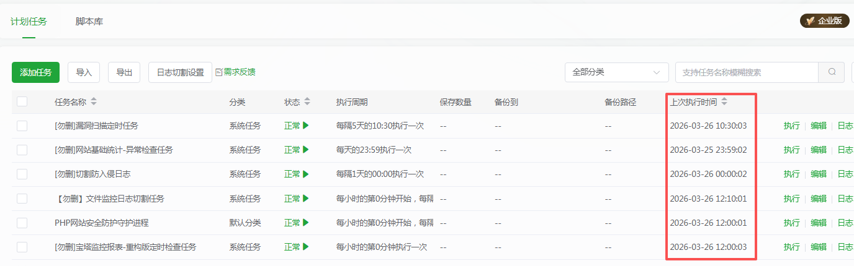Click 执行 for 漏洞扫描定时任务
Viewport: 854px width, 266px height.
coord(791,126)
